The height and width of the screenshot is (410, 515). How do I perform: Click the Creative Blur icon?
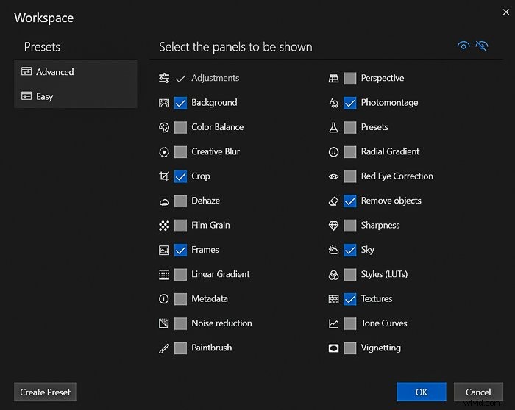click(x=164, y=152)
